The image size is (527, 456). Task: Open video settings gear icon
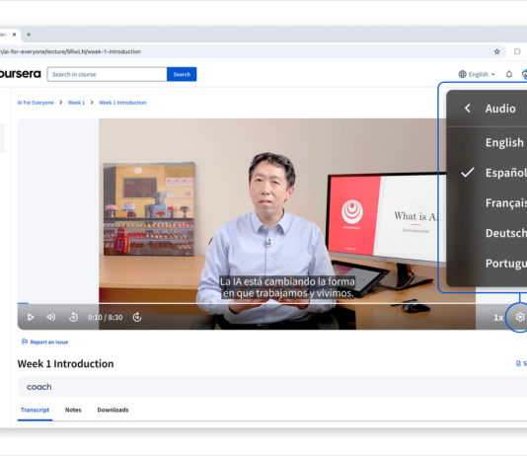tap(520, 317)
